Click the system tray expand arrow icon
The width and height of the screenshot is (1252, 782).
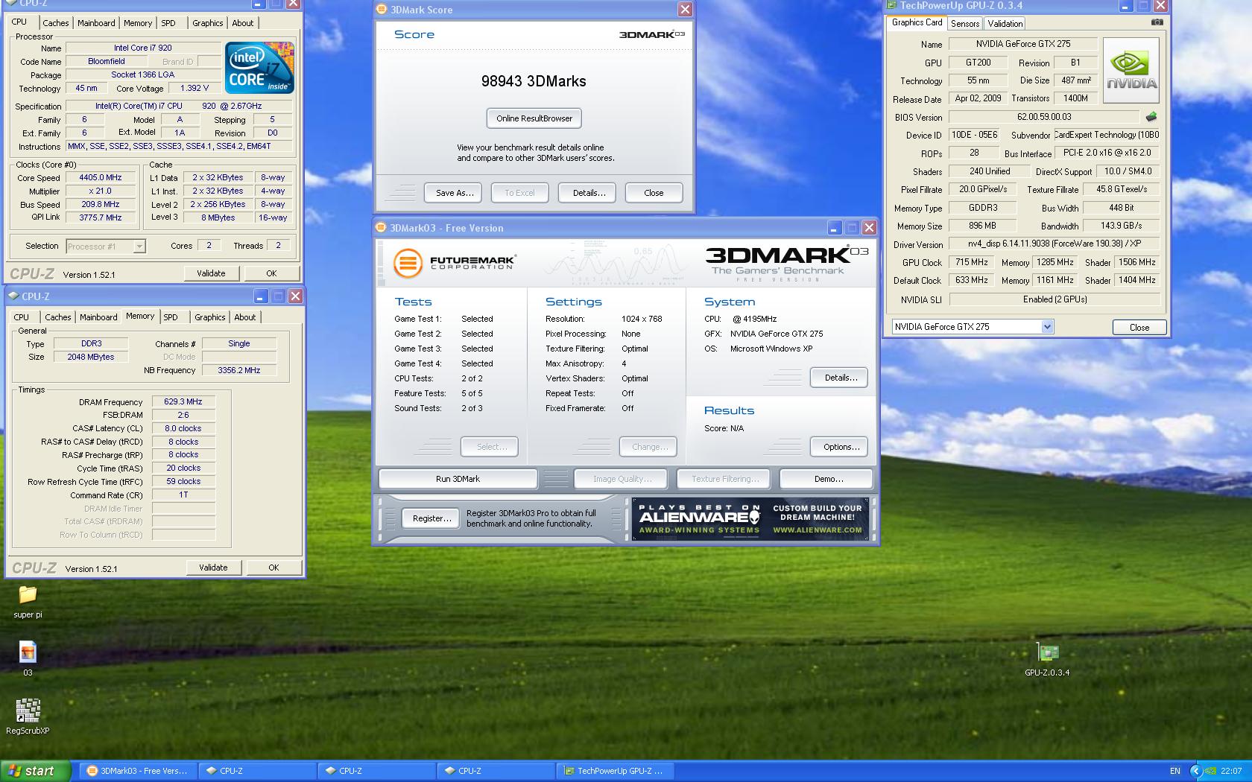pyautogui.click(x=1196, y=771)
